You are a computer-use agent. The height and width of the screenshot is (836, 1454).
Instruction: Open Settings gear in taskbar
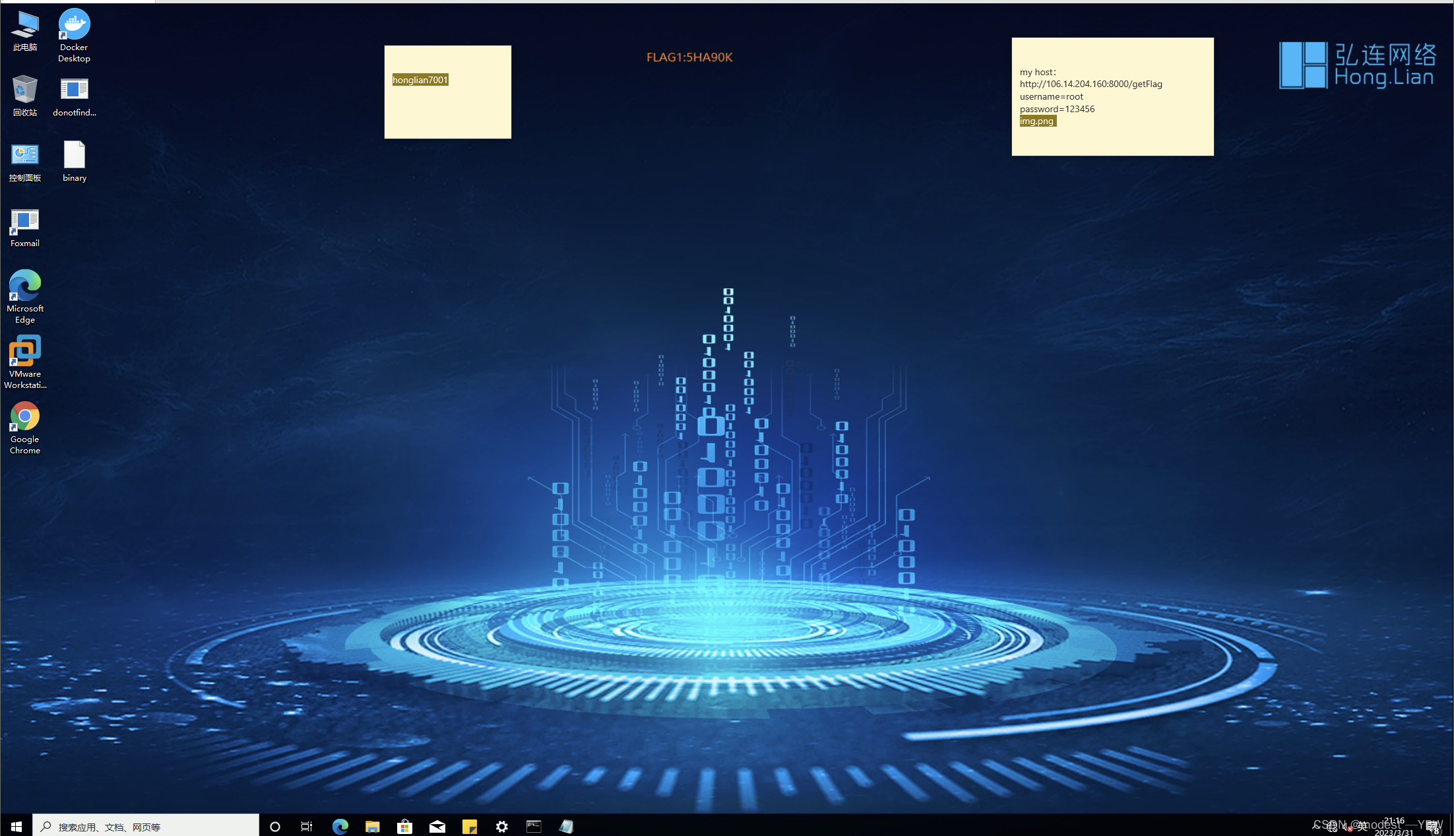pos(502,826)
